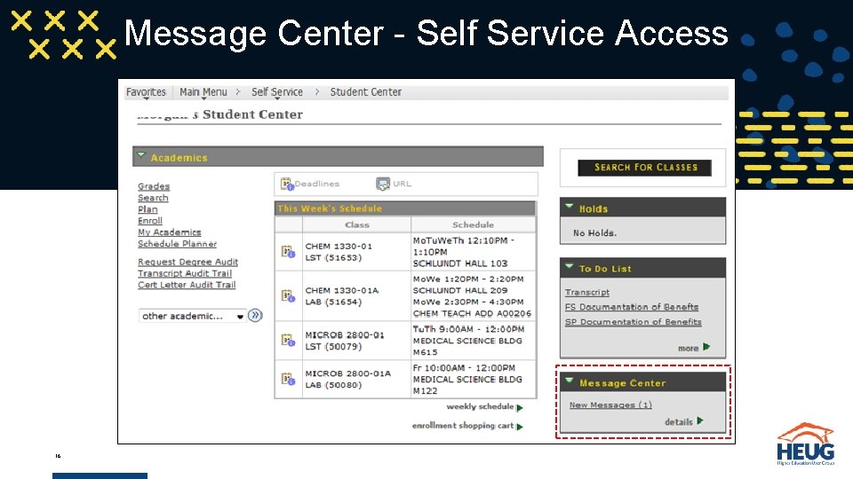Screen dimensions: 853x479
Task: Click the Class column header
Action: [357, 224]
